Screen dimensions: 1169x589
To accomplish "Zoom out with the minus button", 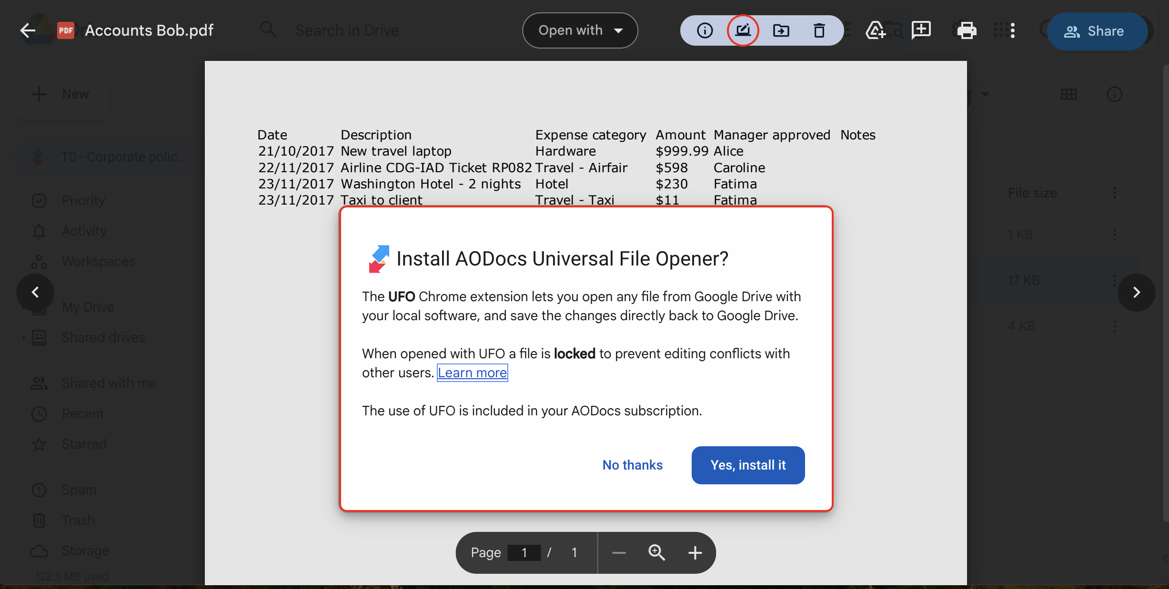I will tap(619, 552).
